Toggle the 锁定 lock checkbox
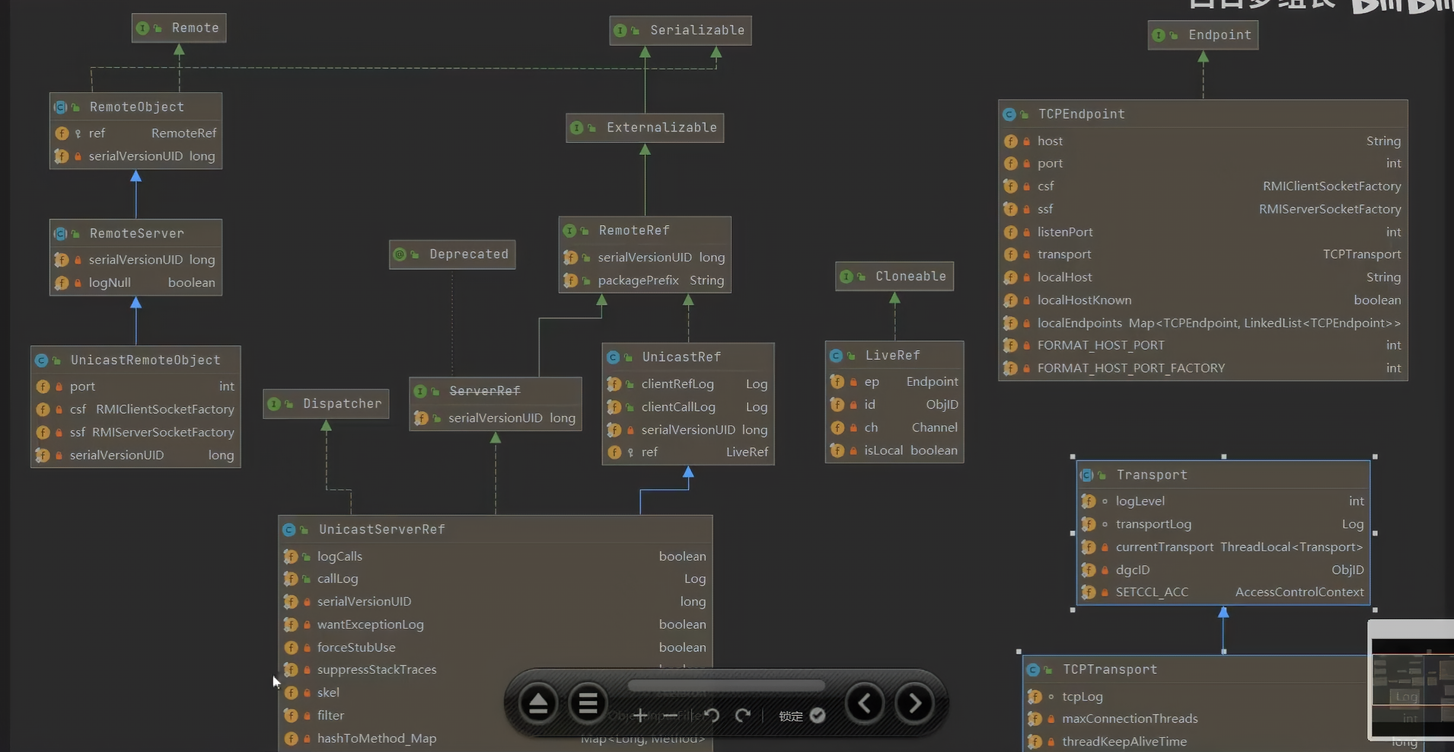 pyautogui.click(x=817, y=716)
